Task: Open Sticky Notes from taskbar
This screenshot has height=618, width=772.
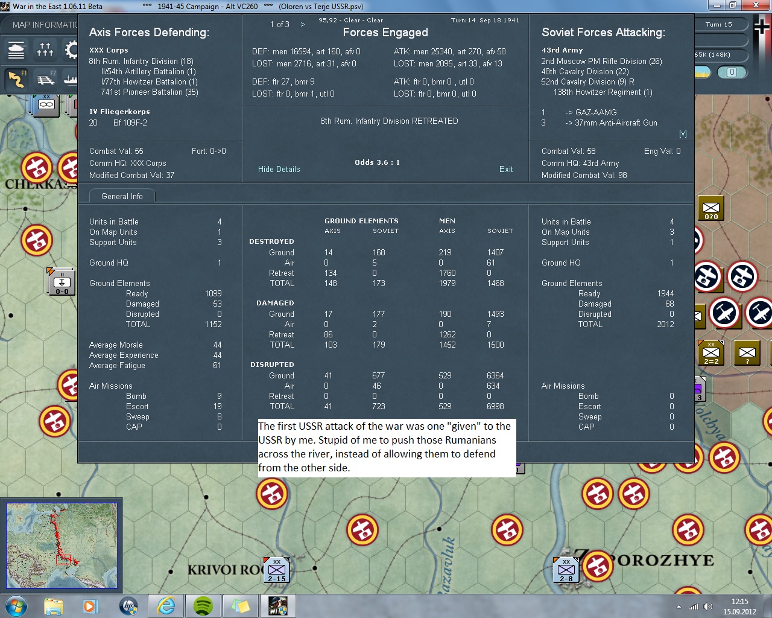Action: (x=241, y=606)
